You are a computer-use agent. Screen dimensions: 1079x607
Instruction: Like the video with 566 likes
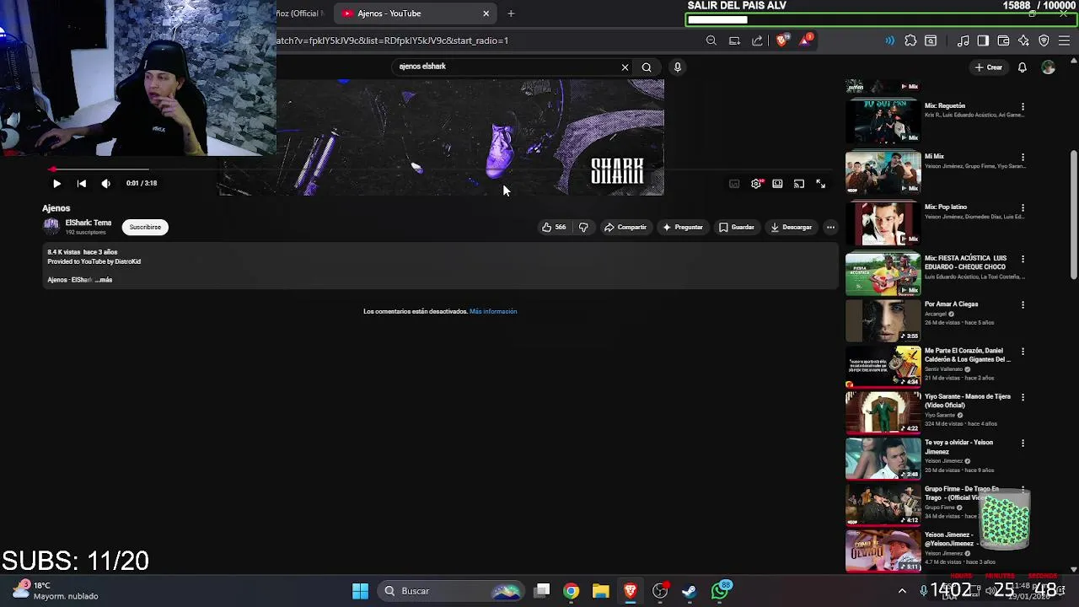click(553, 227)
